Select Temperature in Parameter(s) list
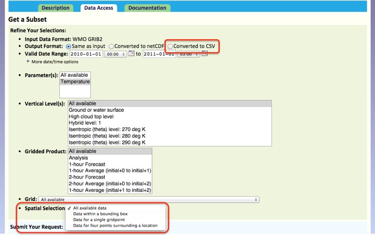Image resolution: width=375 pixels, height=236 pixels. tap(75, 82)
